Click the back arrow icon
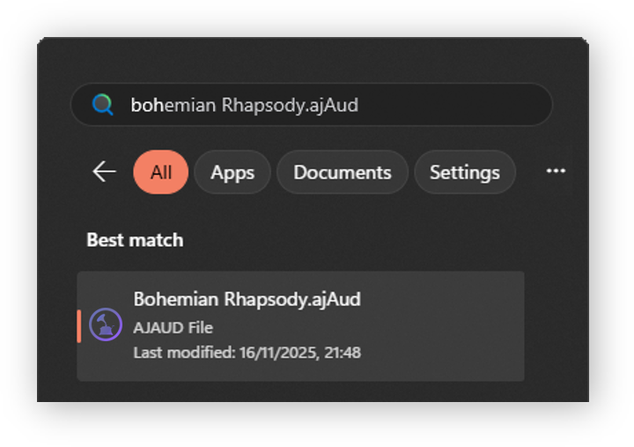This screenshot has width=634, height=447. point(104,172)
